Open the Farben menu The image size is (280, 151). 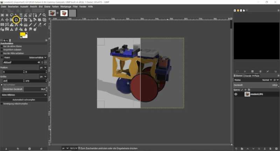click(x=55, y=7)
